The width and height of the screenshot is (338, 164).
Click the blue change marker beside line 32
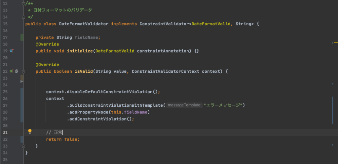pyautogui.click(x=22, y=139)
